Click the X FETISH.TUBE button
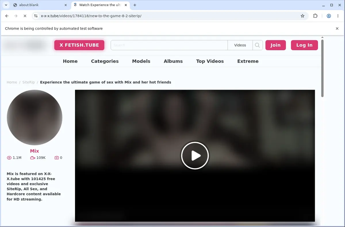 79,45
